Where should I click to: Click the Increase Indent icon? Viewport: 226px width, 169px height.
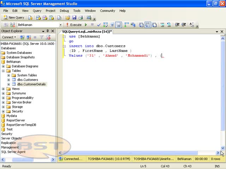[x=184, y=25]
